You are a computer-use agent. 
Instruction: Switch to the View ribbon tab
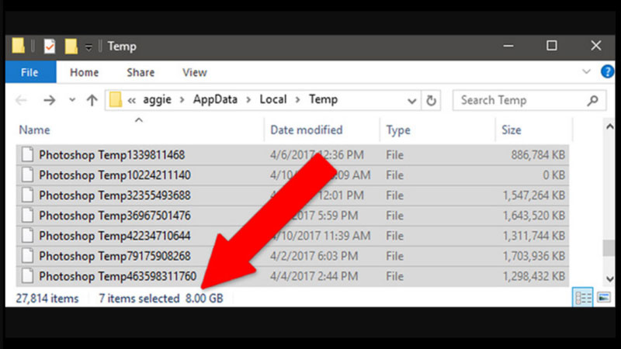tap(194, 73)
